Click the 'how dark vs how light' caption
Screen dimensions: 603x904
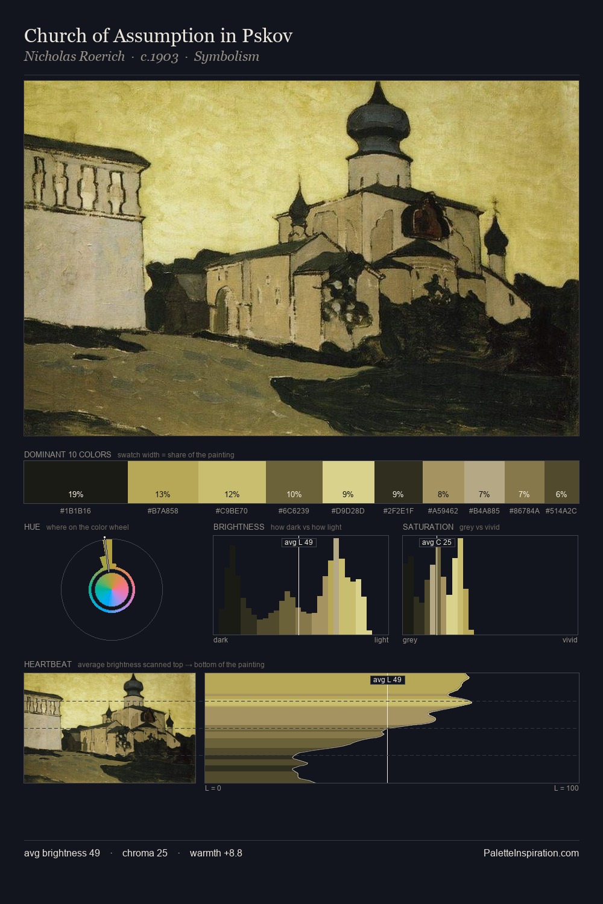point(306,527)
